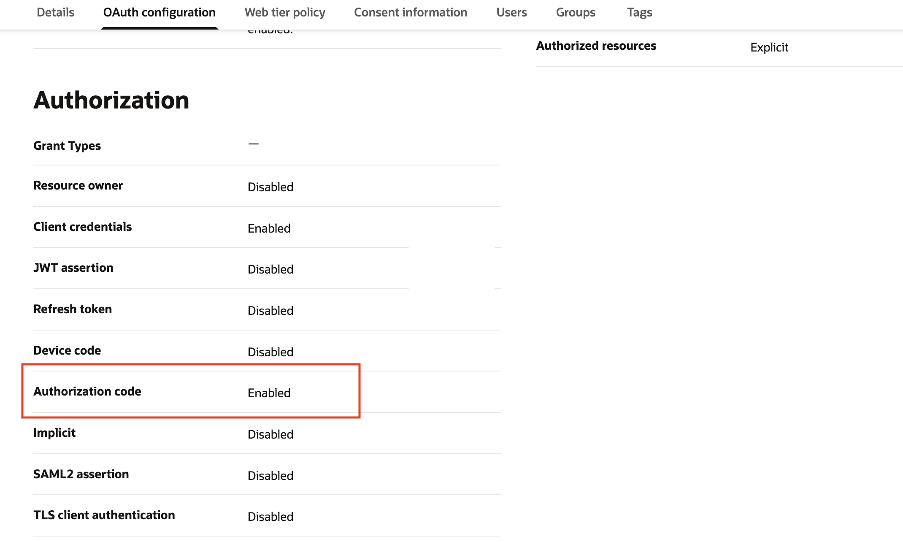Click the Client credentials Enabled status

[x=269, y=228]
